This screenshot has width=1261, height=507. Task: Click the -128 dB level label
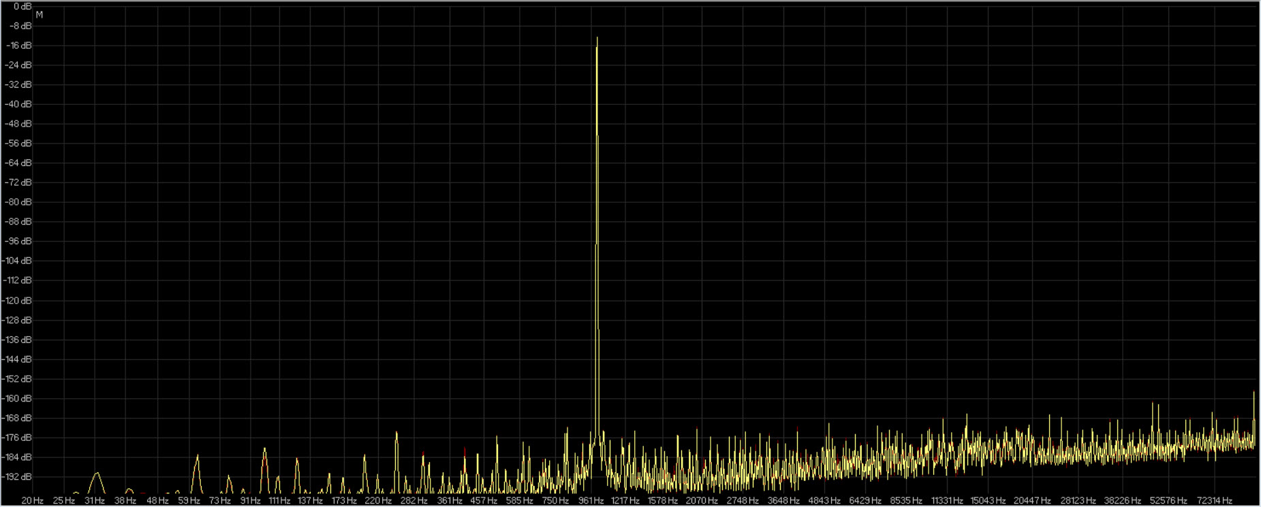(x=17, y=320)
